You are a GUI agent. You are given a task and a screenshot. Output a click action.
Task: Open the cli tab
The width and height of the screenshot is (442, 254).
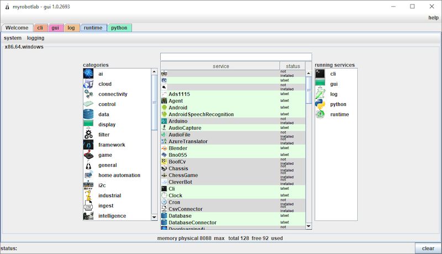[40, 28]
